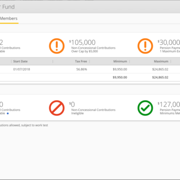Open the Members tab
Viewport: 180px width, 180px height.
click(9, 18)
